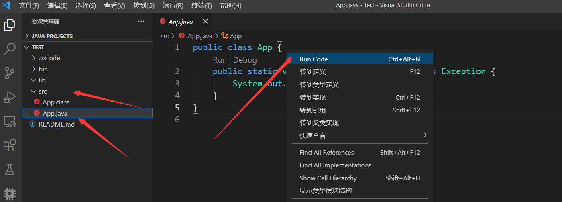Viewport: 562px width, 202px height.
Task: Open the 终端(T) menu
Action: pyautogui.click(x=201, y=6)
